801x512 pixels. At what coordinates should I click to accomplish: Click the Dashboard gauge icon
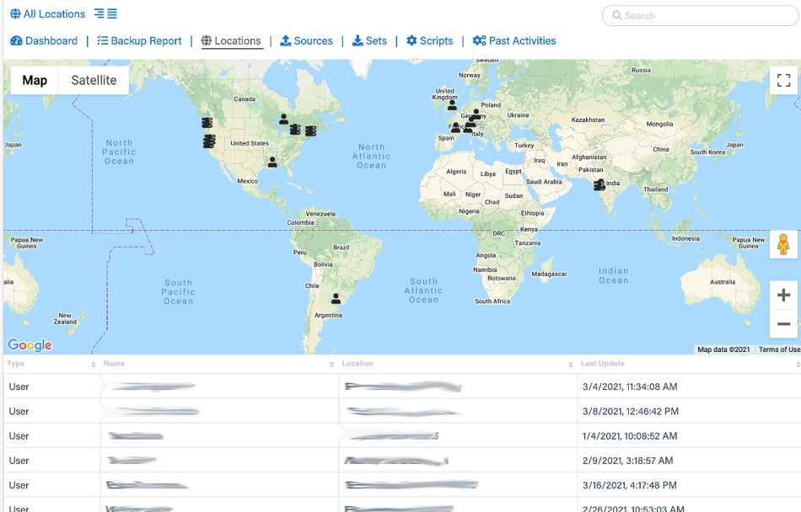[16, 40]
